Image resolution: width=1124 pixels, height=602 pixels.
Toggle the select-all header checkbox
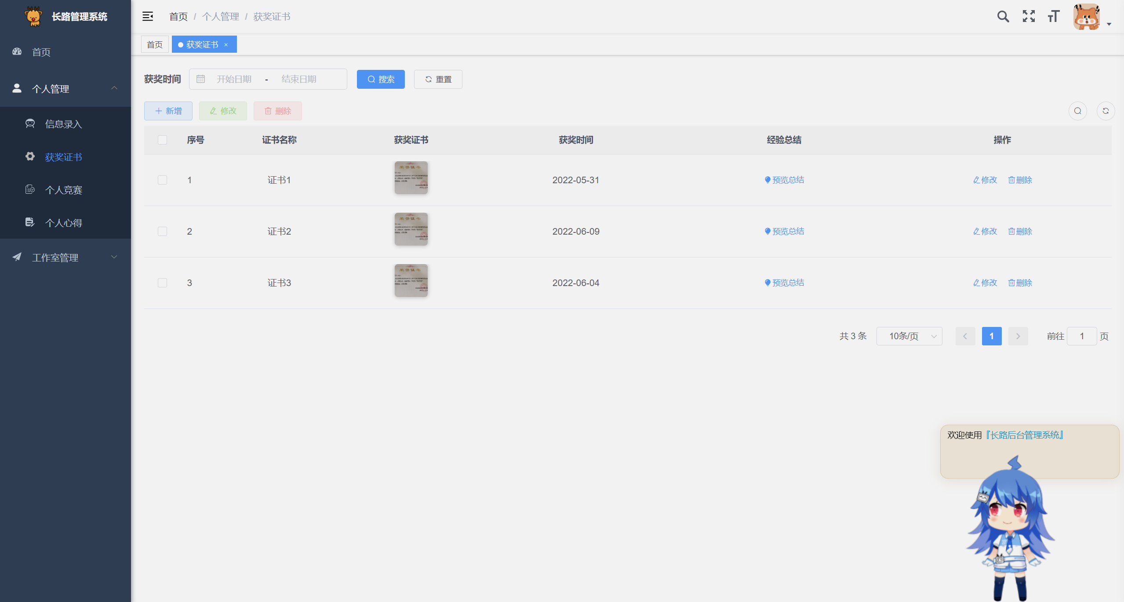coord(162,140)
